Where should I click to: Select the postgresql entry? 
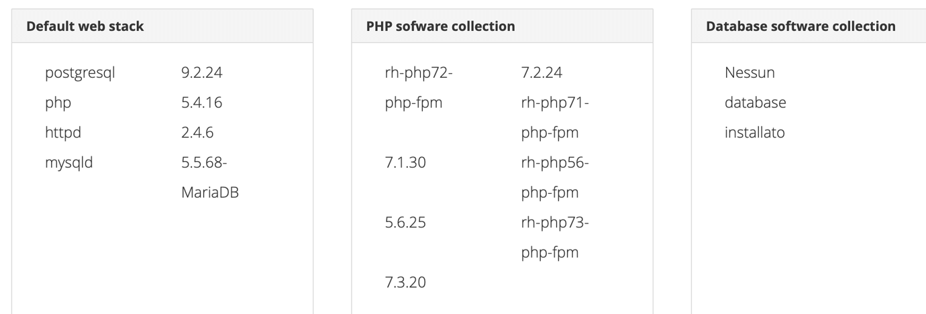[80, 73]
